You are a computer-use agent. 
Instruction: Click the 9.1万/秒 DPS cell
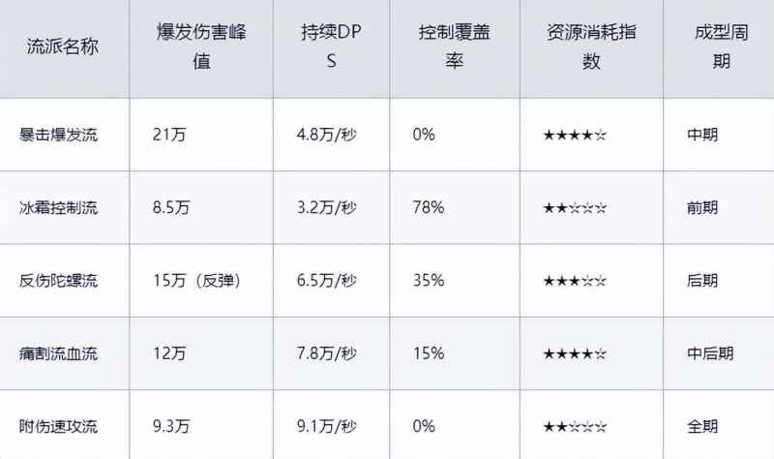(327, 426)
